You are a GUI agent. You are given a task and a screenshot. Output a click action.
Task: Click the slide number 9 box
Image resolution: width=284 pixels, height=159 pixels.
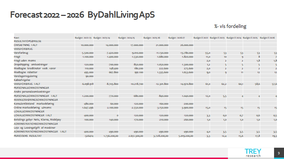click(279, 153)
